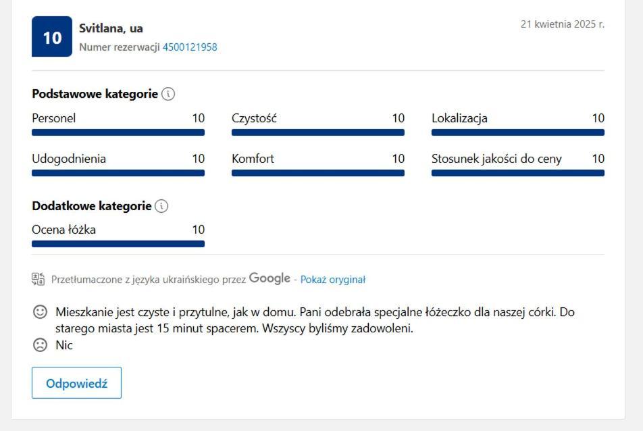The width and height of the screenshot is (643, 431).
Task: Click the Personel rating bar
Action: 118,132
